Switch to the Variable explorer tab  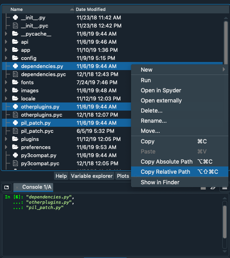click(x=92, y=176)
